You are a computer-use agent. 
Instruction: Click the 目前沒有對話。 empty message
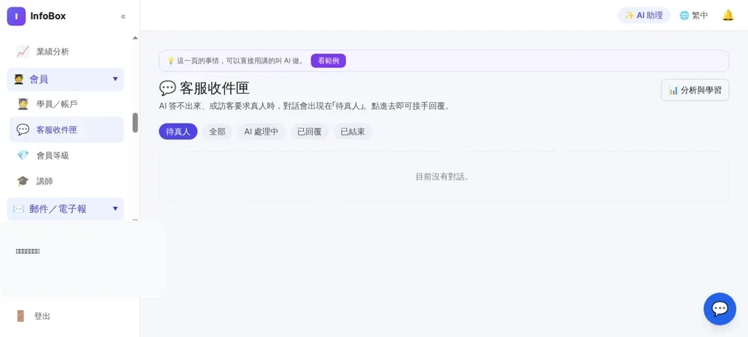pos(442,177)
